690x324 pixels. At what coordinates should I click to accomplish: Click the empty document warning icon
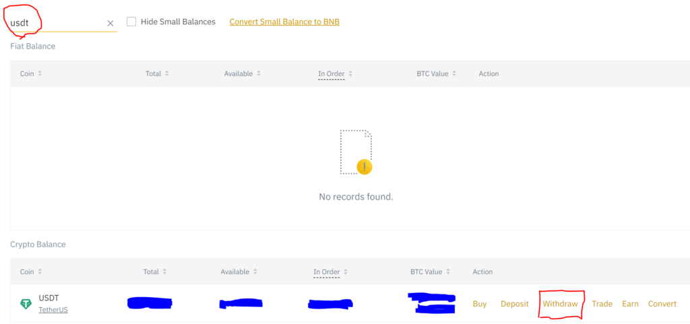(x=356, y=152)
